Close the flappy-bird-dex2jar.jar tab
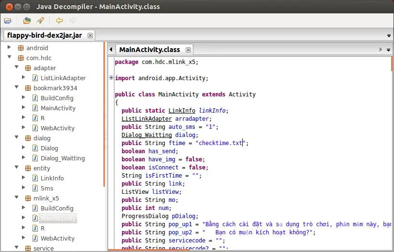 (x=90, y=35)
